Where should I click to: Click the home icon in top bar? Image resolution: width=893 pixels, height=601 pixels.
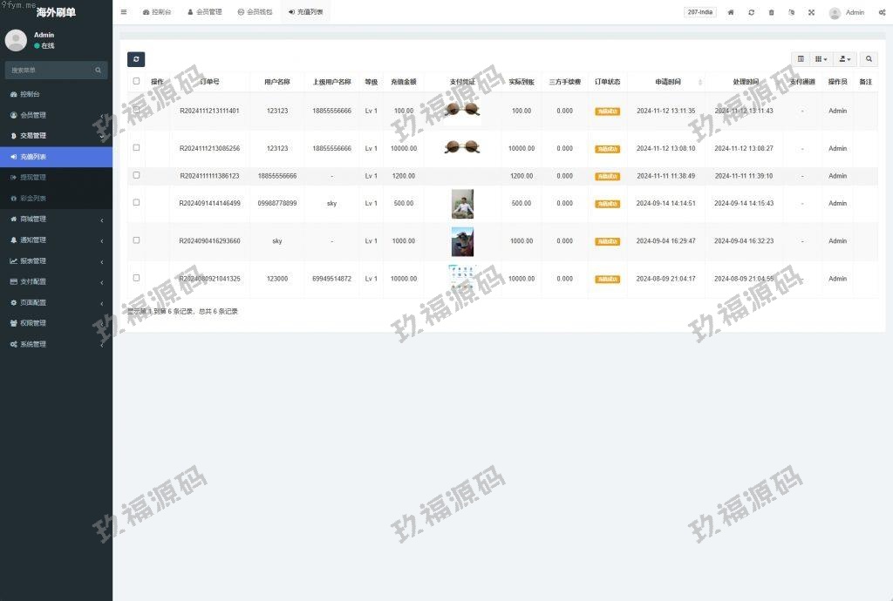pyautogui.click(x=731, y=12)
